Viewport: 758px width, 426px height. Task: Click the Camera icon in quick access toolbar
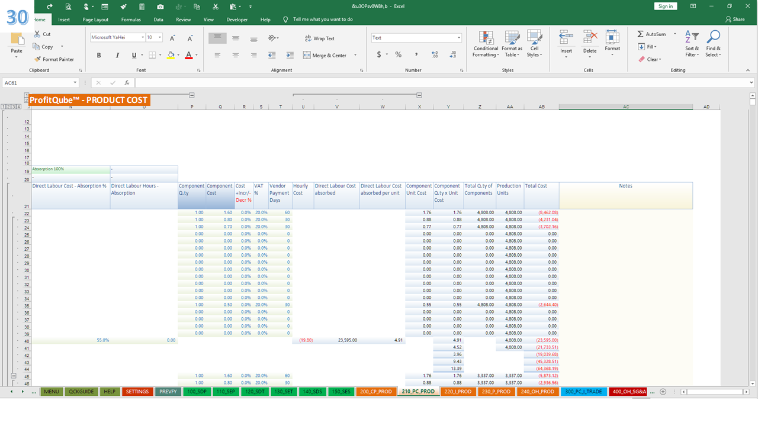point(160,7)
